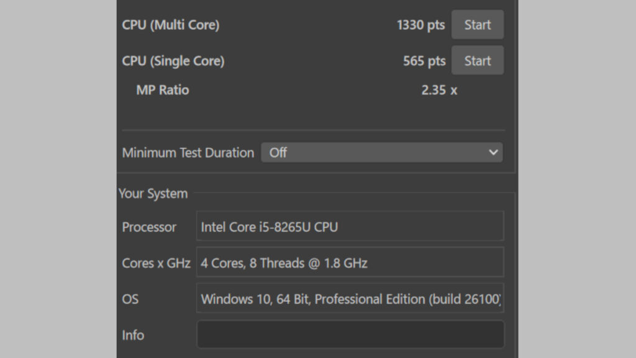This screenshot has height=358, width=636.
Task: Click the Cores x GHz value field
Action: point(350,263)
